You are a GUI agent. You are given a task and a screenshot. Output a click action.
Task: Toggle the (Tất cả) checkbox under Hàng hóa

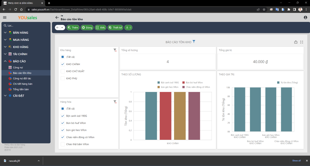click(63, 109)
